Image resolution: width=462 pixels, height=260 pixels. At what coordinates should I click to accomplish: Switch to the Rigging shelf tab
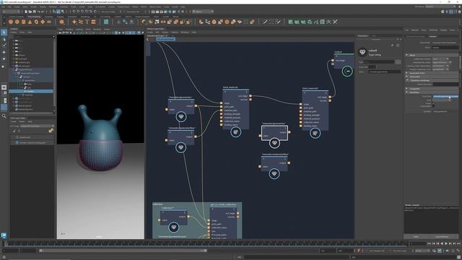click(60, 17)
